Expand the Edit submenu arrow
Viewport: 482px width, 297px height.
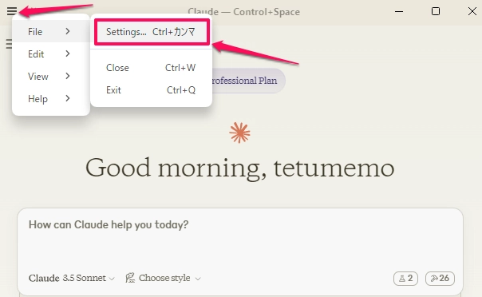pyautogui.click(x=68, y=53)
